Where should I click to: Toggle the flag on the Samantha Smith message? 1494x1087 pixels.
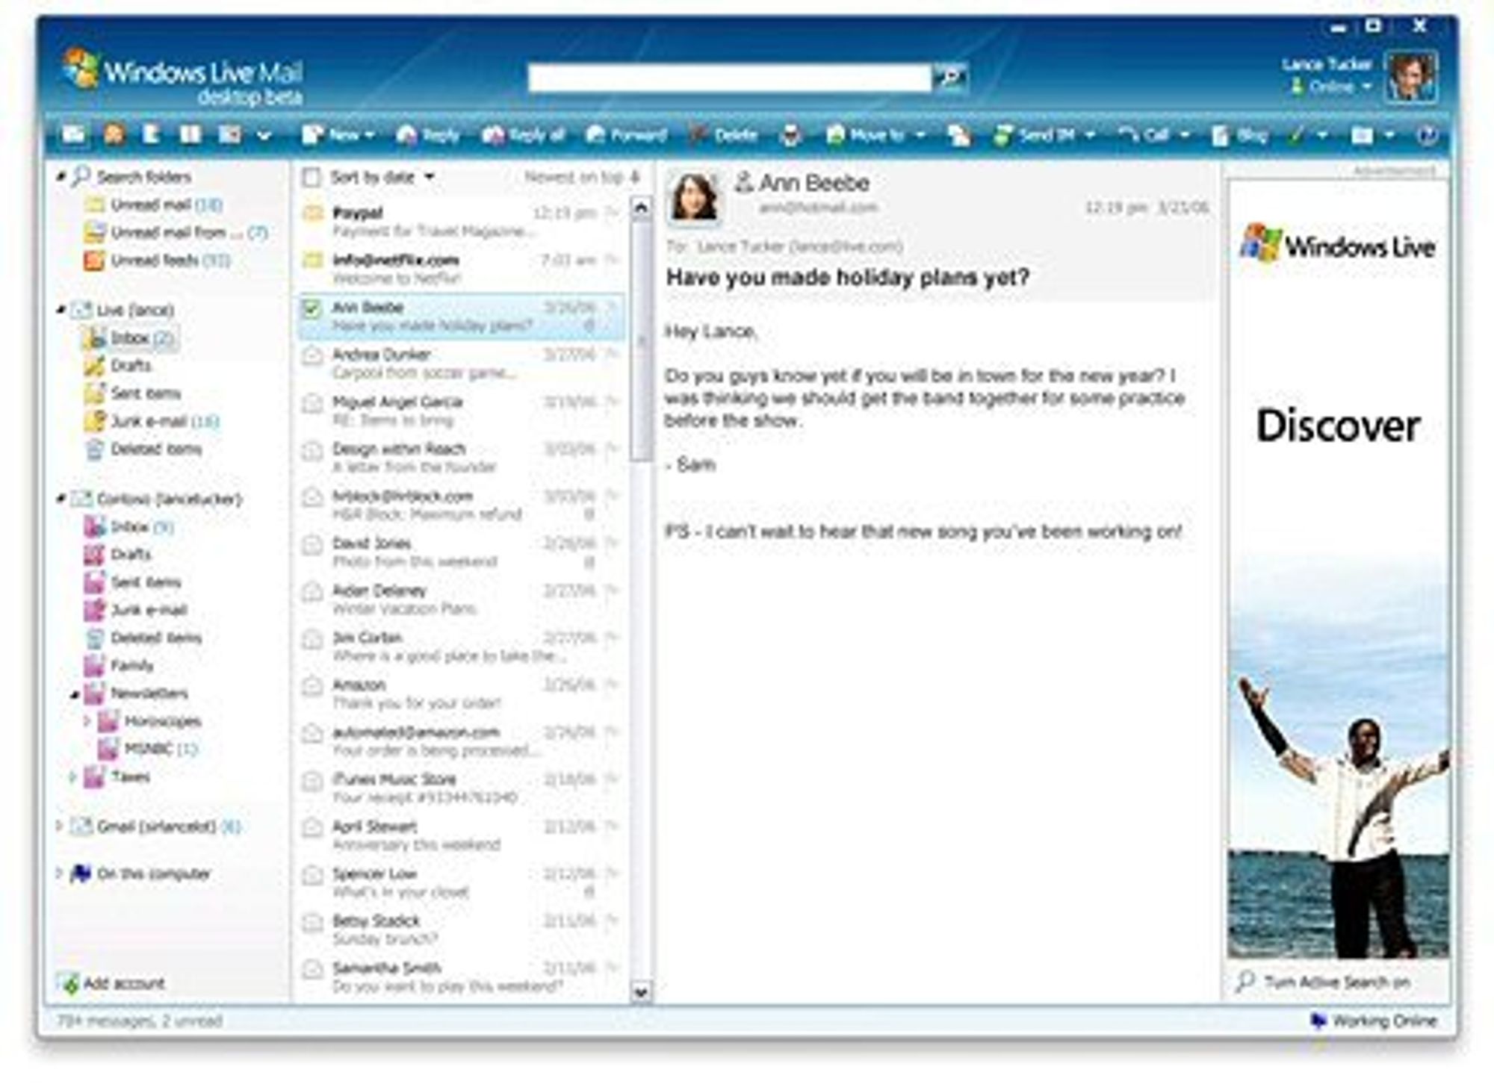coord(612,968)
